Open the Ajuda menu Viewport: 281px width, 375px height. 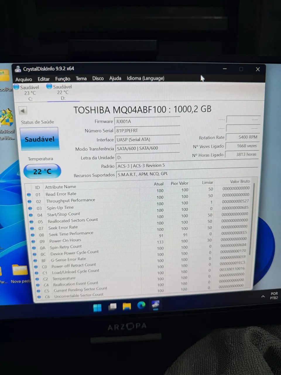[x=115, y=78]
